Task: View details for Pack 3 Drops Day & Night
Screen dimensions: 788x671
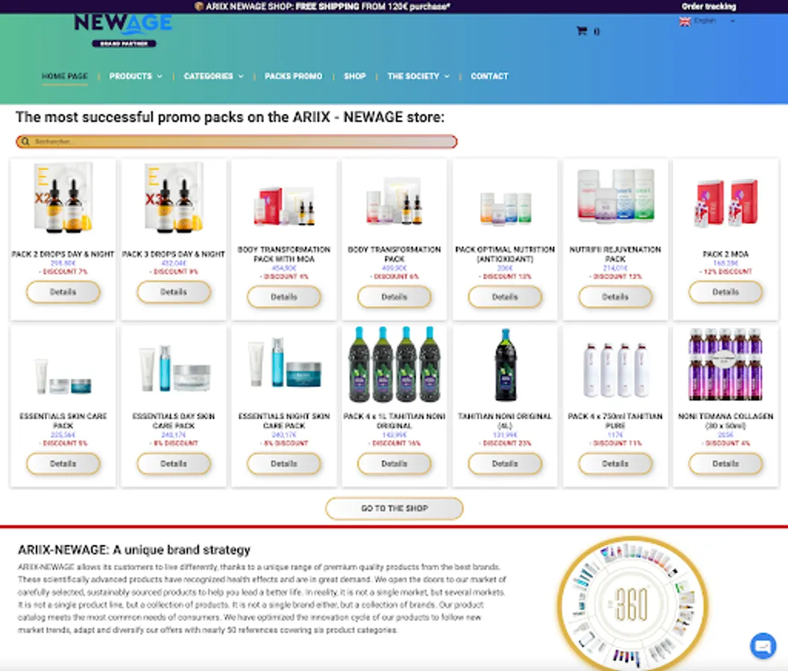Action: pos(174,292)
